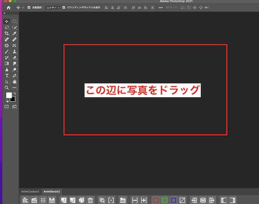Open the three-dots more options in options bar
This screenshot has width=259, height=204.
161,8
